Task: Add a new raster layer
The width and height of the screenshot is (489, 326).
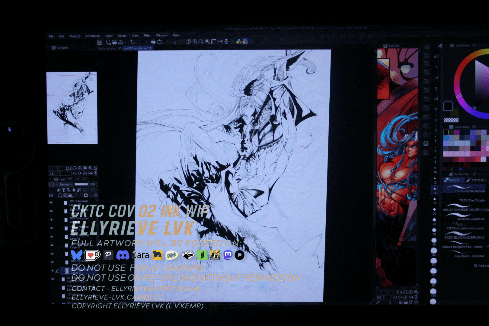Action: click(60, 196)
